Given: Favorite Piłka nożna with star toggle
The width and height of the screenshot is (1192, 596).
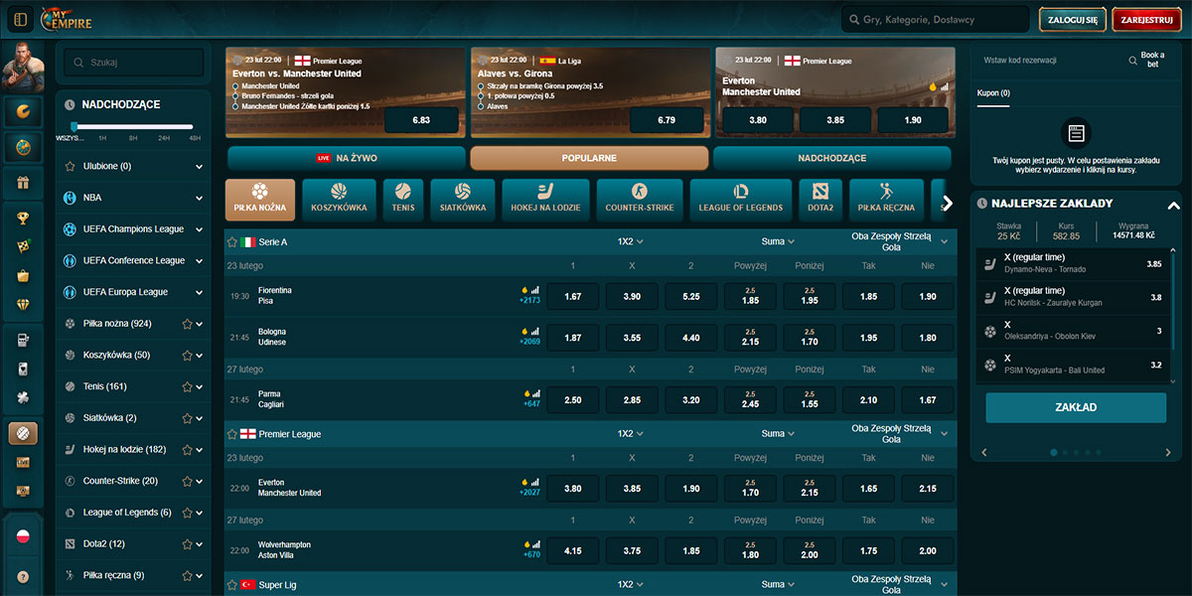Looking at the screenshot, I should [187, 324].
